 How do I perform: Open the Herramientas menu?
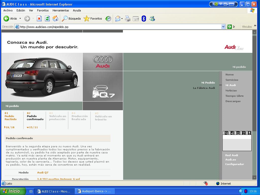click(x=61, y=10)
